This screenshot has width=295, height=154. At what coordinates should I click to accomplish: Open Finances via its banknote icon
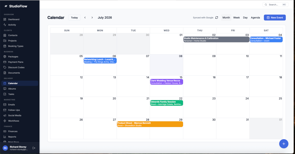pos(5,131)
